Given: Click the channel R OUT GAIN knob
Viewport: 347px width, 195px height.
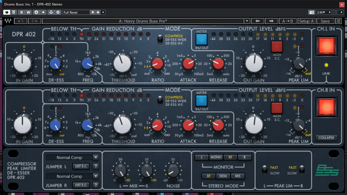Looking at the screenshot, I should (x=254, y=125).
